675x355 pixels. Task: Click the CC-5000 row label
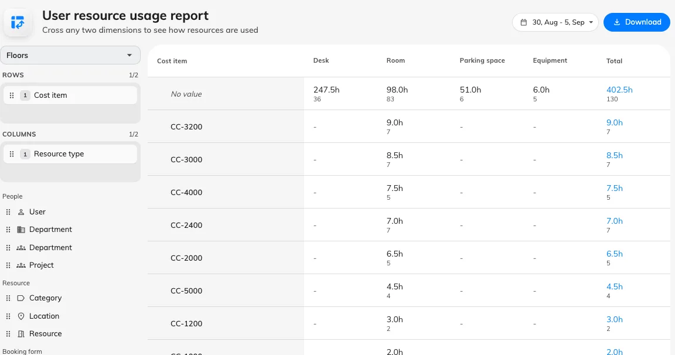click(x=186, y=291)
